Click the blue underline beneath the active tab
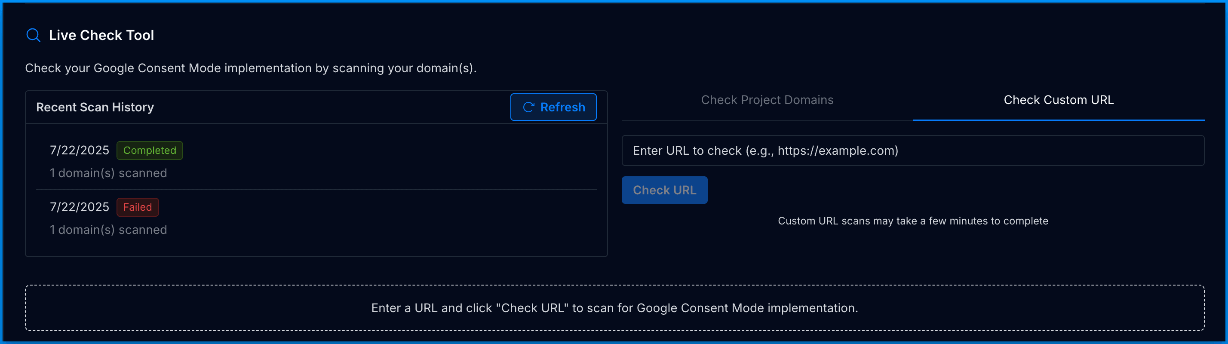Image resolution: width=1228 pixels, height=344 pixels. pos(1058,120)
